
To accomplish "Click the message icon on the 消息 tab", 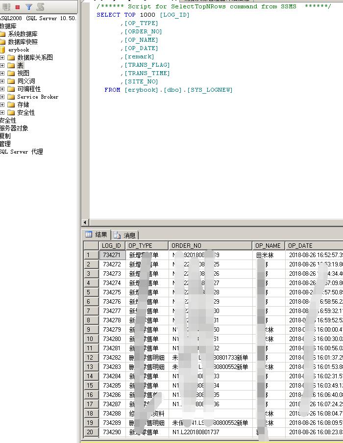I will [117, 235].
